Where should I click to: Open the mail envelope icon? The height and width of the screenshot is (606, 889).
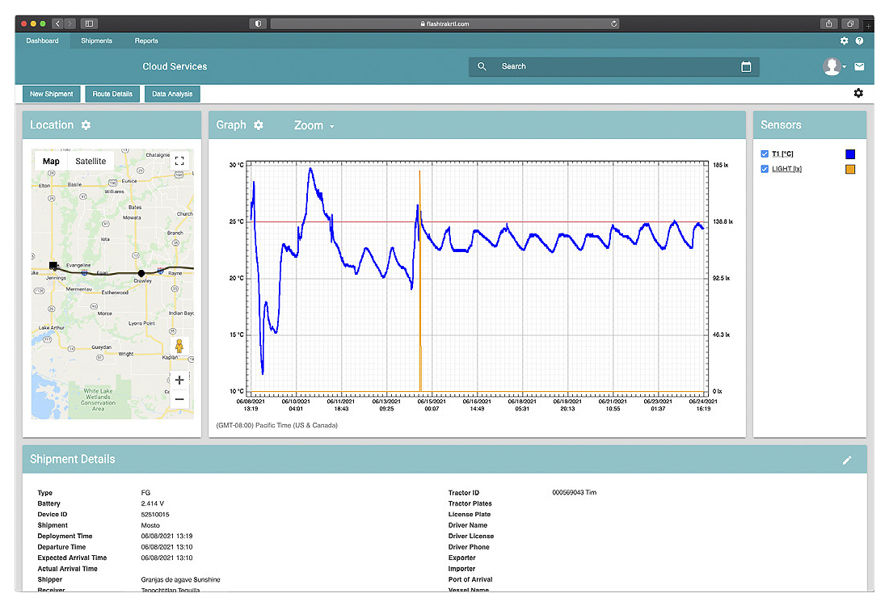tap(859, 67)
